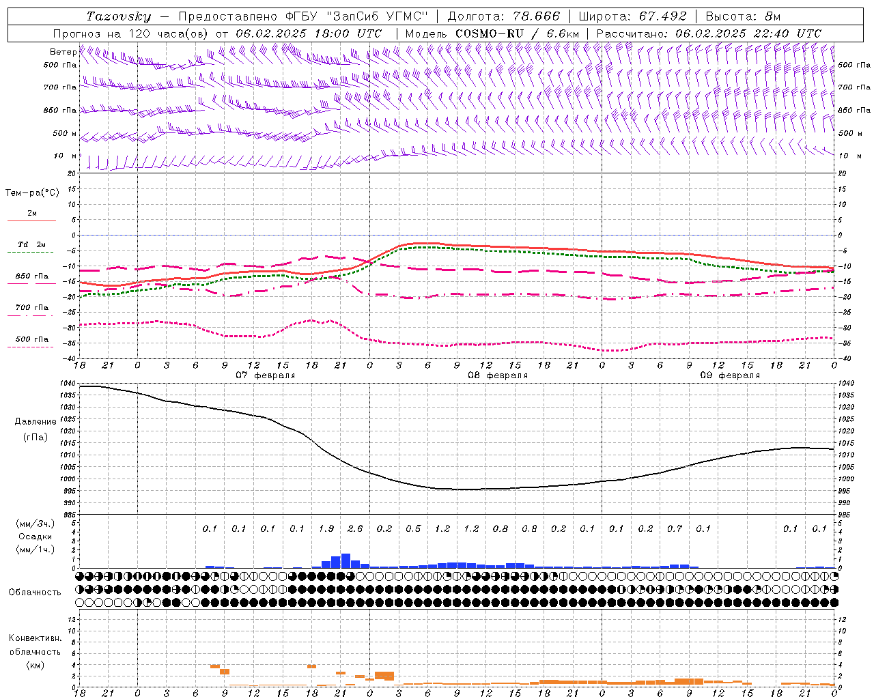The height and width of the screenshot is (699, 874).
Task: Click the tallest blue precipitation bar
Action: [x=346, y=560]
